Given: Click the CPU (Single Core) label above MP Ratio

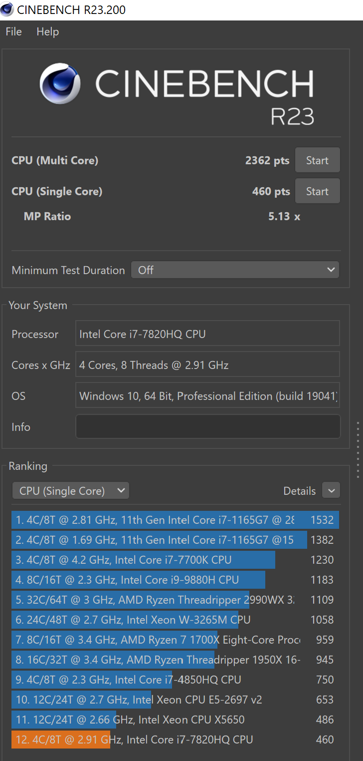Looking at the screenshot, I should tap(57, 192).
